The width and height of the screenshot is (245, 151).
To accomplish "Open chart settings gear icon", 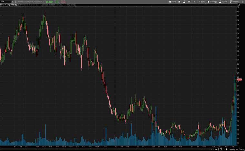I will click(189, 2).
